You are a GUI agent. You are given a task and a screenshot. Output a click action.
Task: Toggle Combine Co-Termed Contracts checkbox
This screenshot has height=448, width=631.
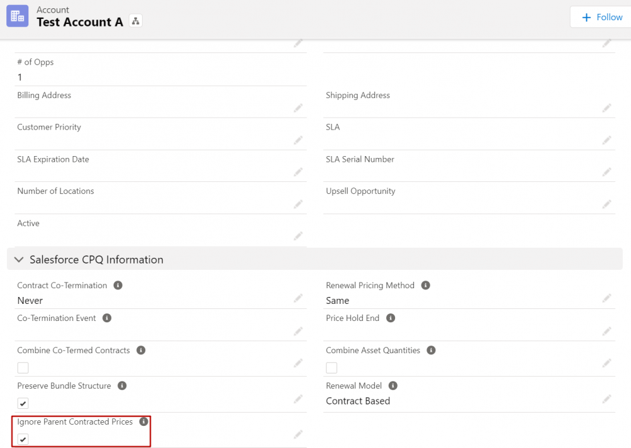pos(23,367)
